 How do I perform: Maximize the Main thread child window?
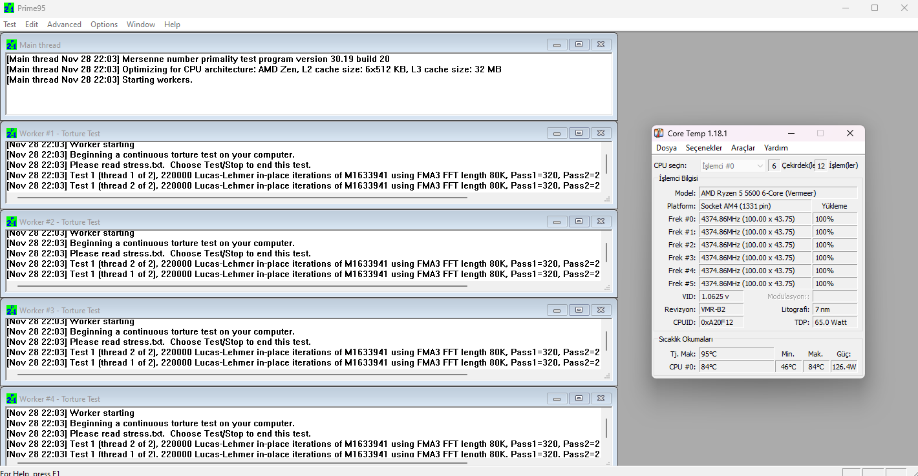(579, 45)
